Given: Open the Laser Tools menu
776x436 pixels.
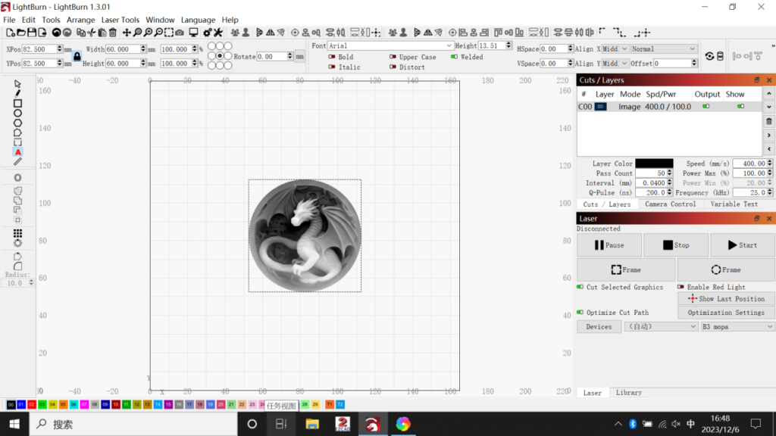Looking at the screenshot, I should (120, 20).
